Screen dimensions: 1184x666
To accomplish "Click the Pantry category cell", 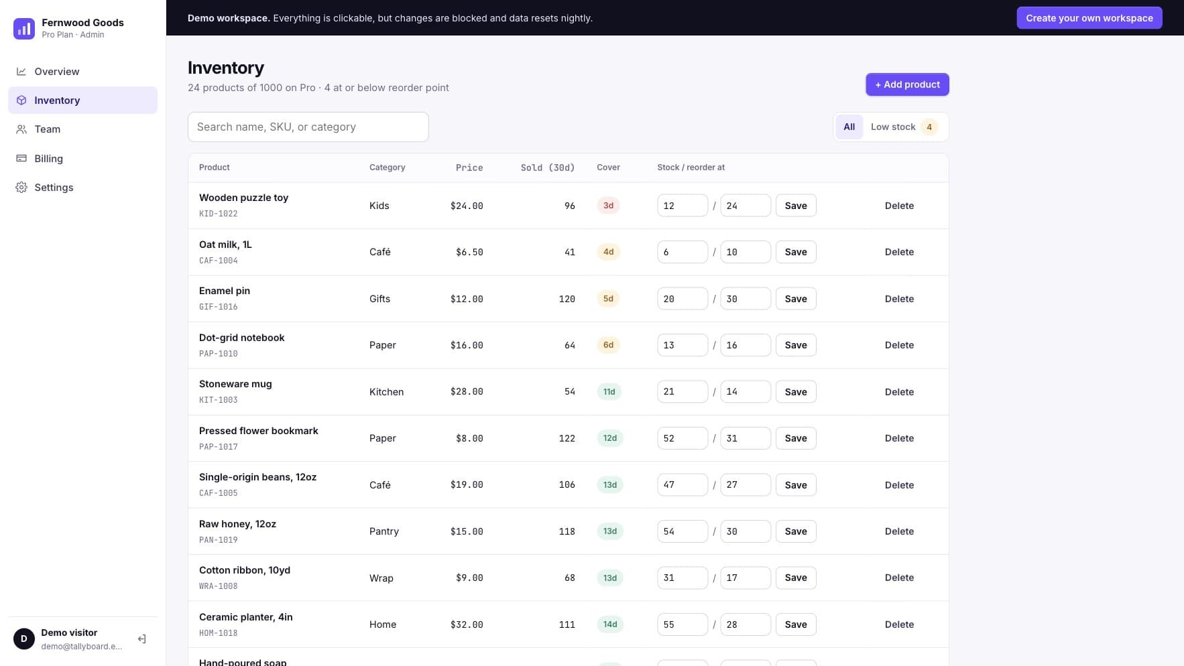I will pyautogui.click(x=384, y=531).
